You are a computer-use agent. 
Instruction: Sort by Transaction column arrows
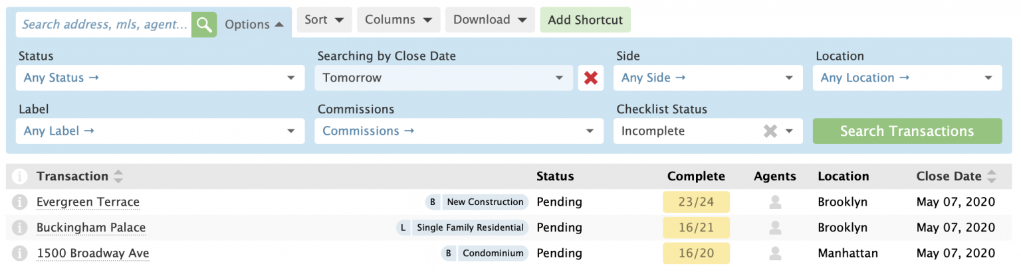118,176
